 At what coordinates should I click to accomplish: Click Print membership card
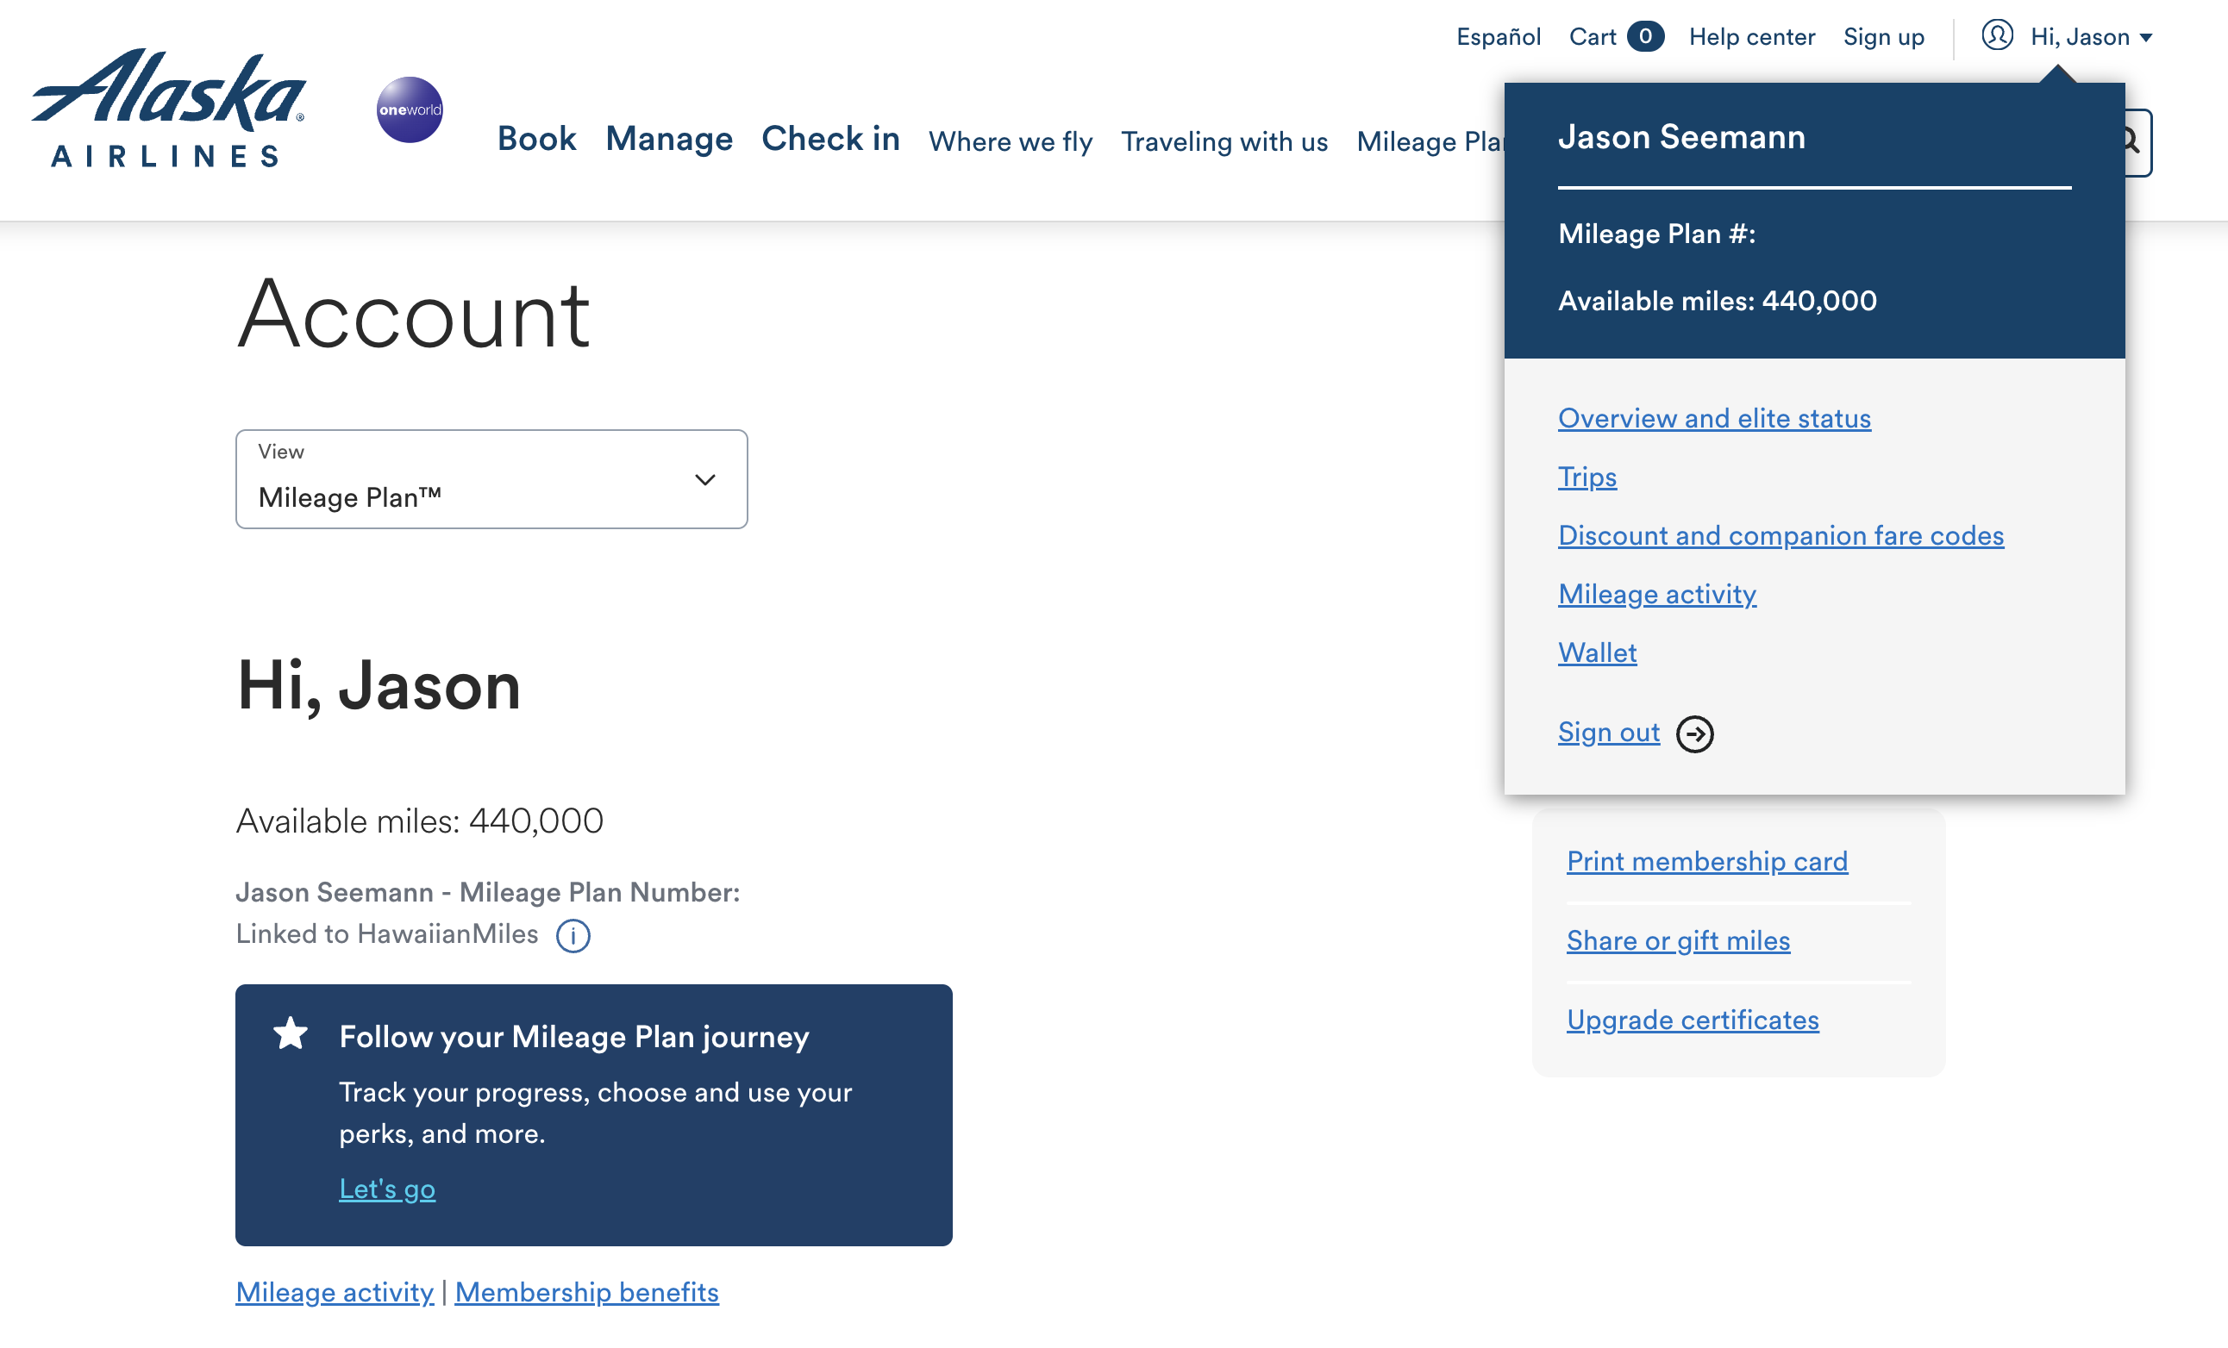pos(1707,862)
